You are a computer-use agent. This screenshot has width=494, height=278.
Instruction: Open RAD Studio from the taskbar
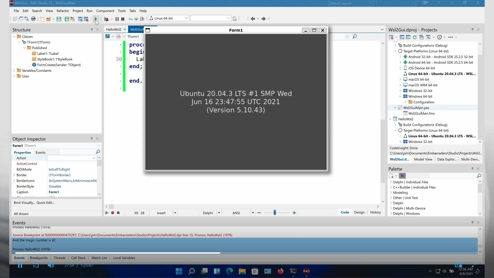[306, 271]
